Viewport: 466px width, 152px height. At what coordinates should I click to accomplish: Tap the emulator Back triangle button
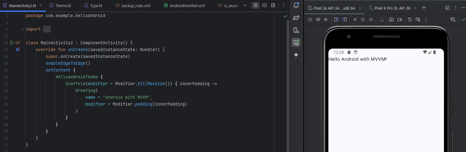(355, 20)
